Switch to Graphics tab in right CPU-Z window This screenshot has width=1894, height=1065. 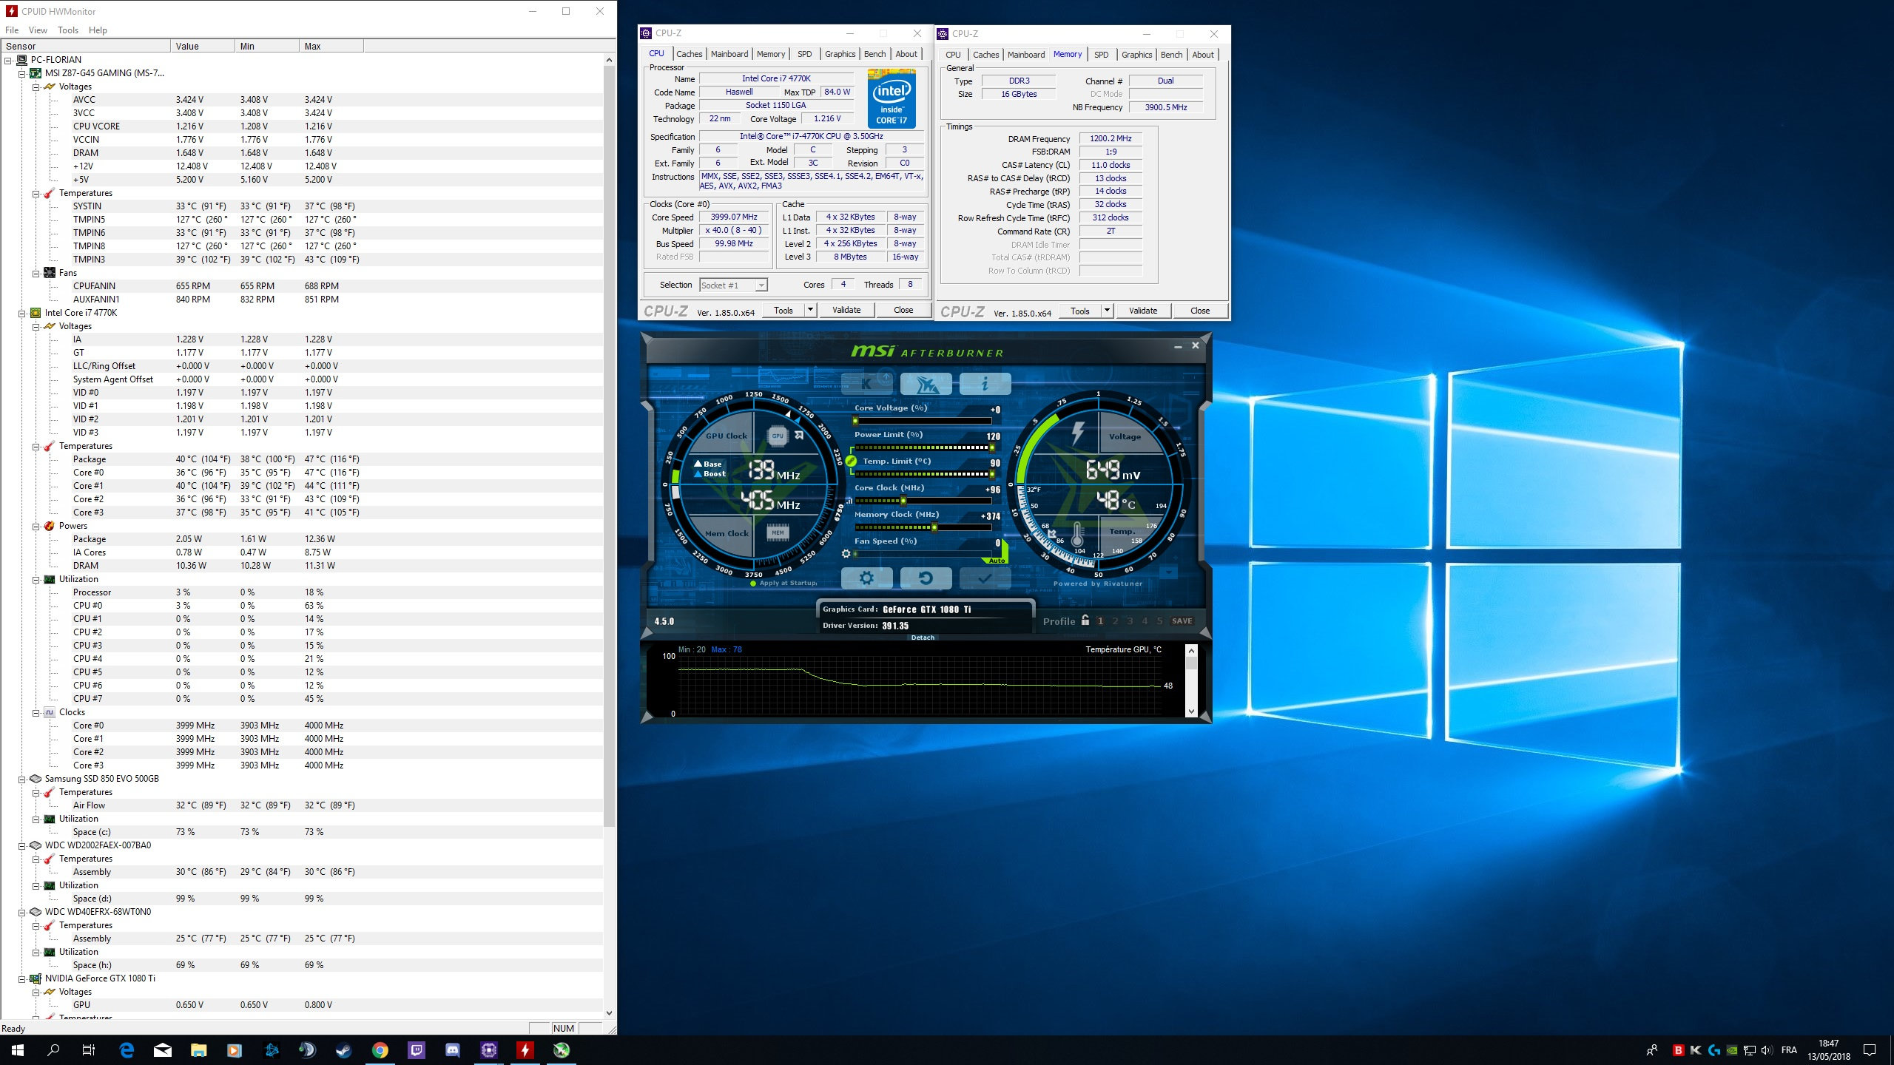click(1136, 55)
